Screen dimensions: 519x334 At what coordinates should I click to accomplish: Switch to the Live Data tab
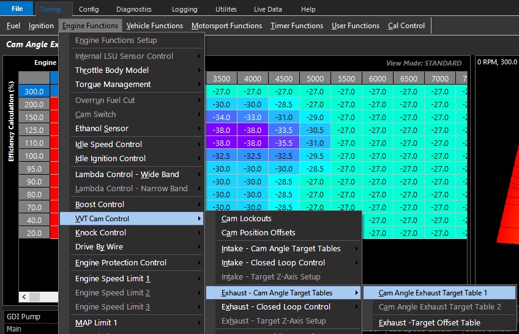point(268,9)
